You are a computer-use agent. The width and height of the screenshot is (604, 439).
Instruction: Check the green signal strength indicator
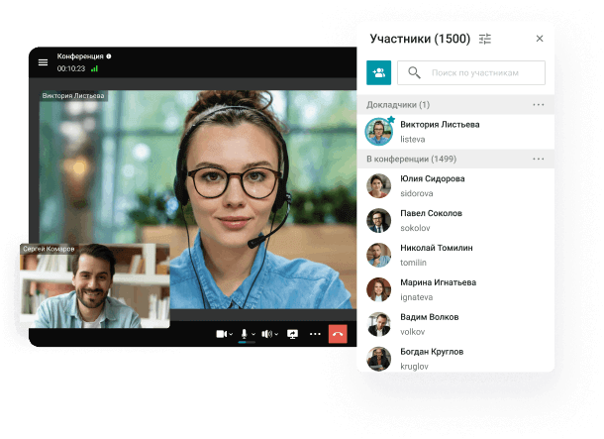tap(94, 69)
